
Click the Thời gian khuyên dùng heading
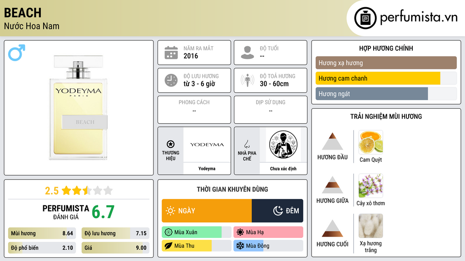coord(232,189)
